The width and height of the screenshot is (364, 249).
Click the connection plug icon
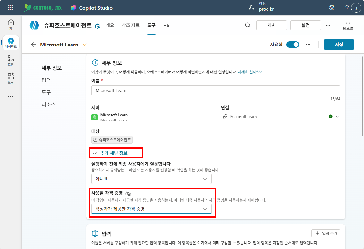point(225,117)
